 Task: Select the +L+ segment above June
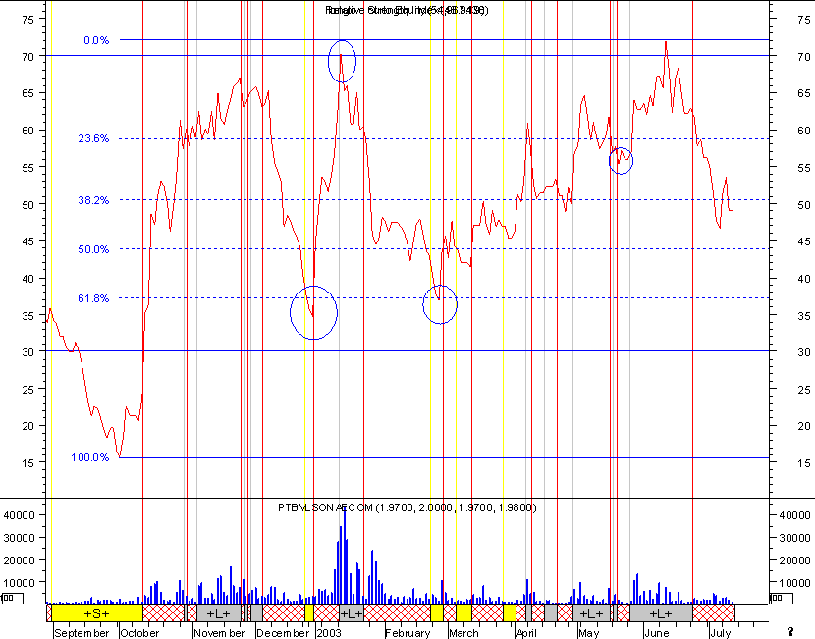point(661,613)
